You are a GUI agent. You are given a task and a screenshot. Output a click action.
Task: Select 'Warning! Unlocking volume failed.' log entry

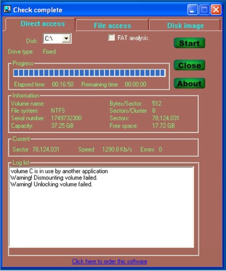click(x=51, y=184)
